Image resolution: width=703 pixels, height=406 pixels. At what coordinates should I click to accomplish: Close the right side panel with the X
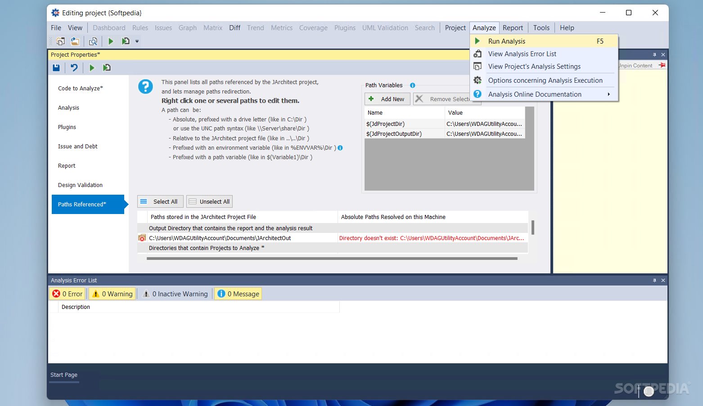click(x=663, y=54)
